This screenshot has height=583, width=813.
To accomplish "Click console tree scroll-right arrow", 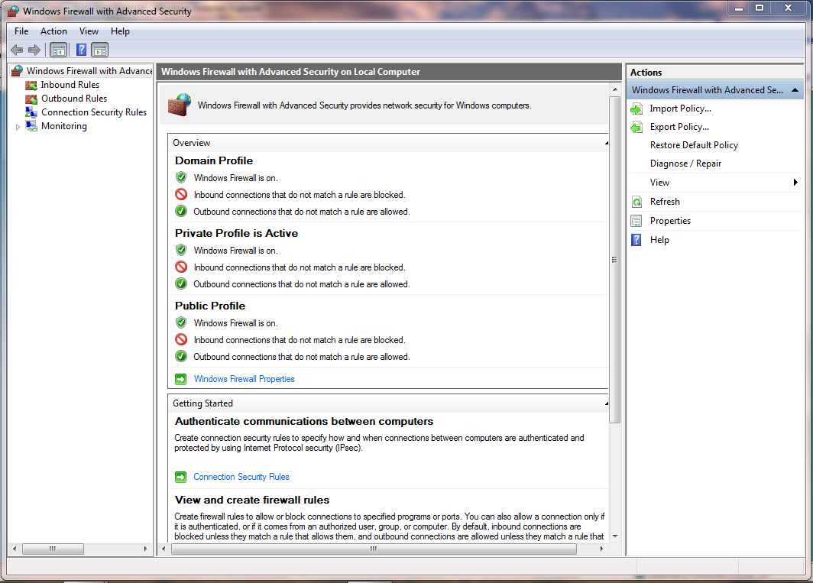I will (146, 549).
